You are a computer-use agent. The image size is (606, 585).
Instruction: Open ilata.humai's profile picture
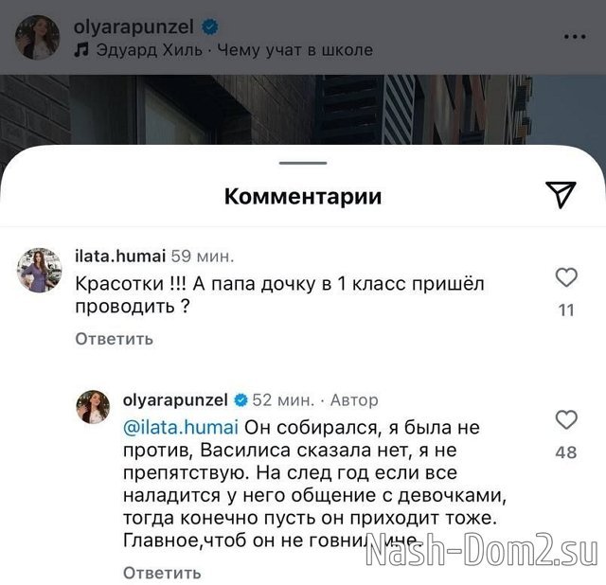(x=40, y=270)
